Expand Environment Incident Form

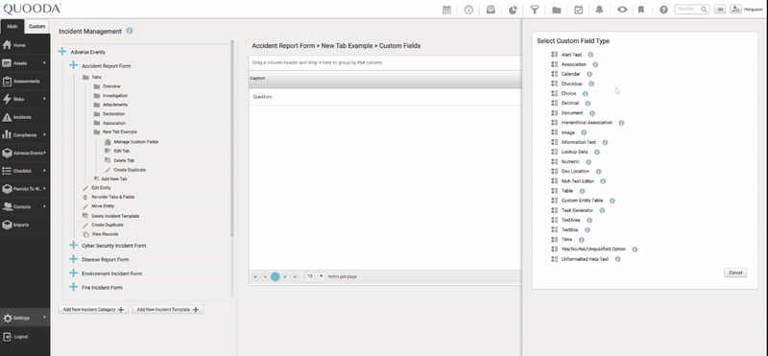74,273
